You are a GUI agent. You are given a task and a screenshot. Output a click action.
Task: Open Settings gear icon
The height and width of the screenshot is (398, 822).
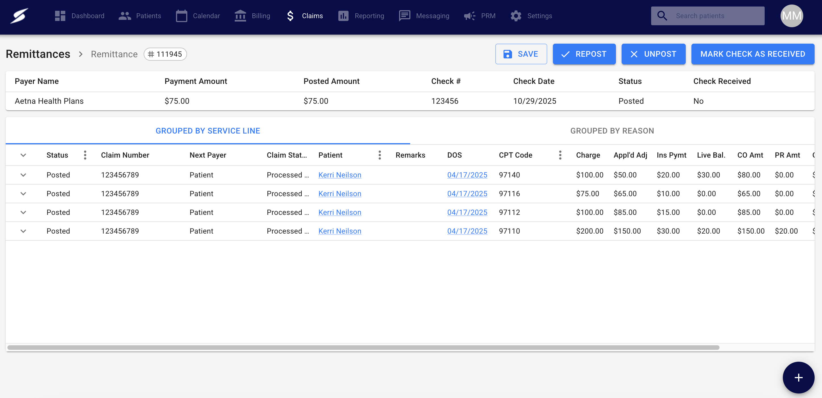point(516,16)
